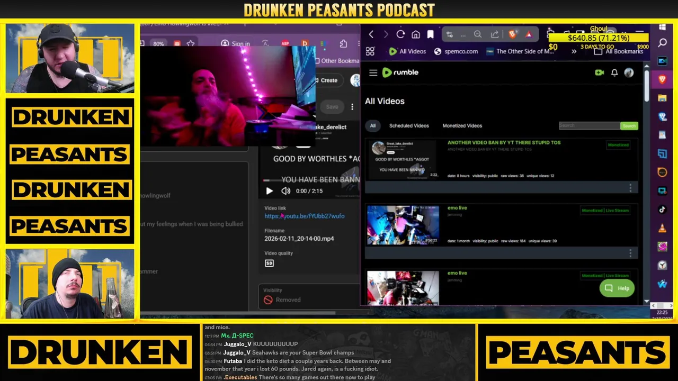
Task: Open spemco.com bookmark
Action: pos(456,51)
